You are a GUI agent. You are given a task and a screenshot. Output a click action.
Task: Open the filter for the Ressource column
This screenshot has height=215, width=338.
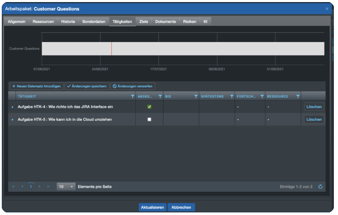point(298,96)
